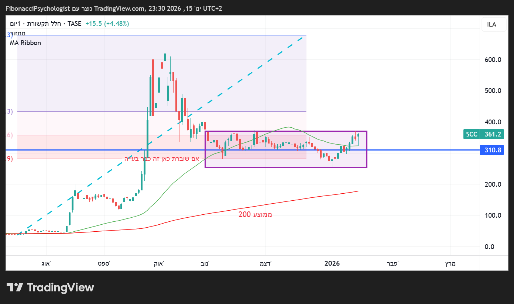Click the 2026 year label on time axis

coord(332,263)
